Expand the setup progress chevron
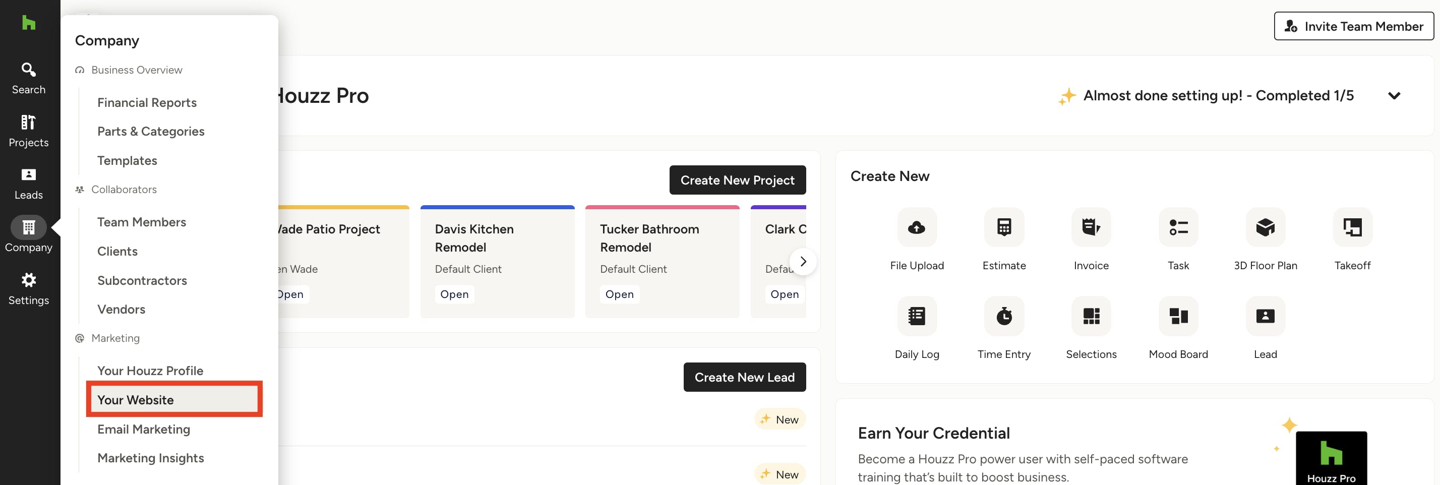 click(1394, 96)
